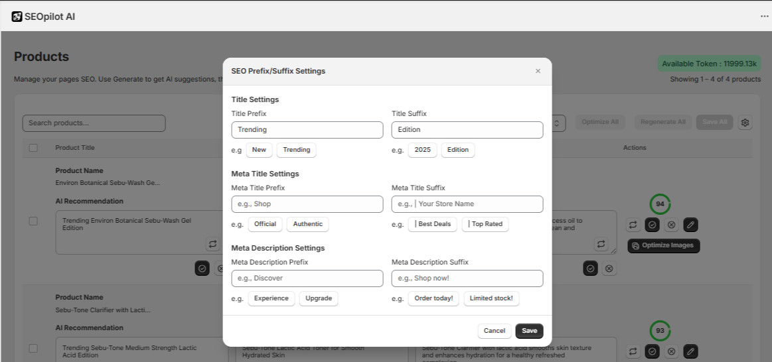This screenshot has width=772, height=362.
Task: Click Cancel in the settings dialog
Action: click(494, 331)
